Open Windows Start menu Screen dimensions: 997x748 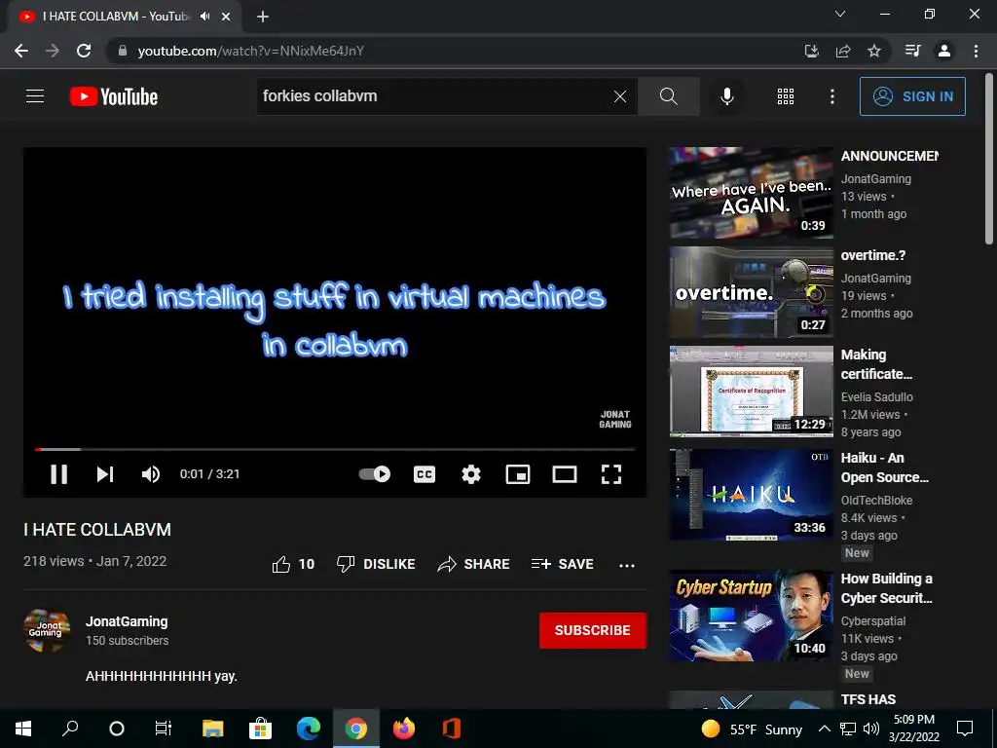click(23, 729)
